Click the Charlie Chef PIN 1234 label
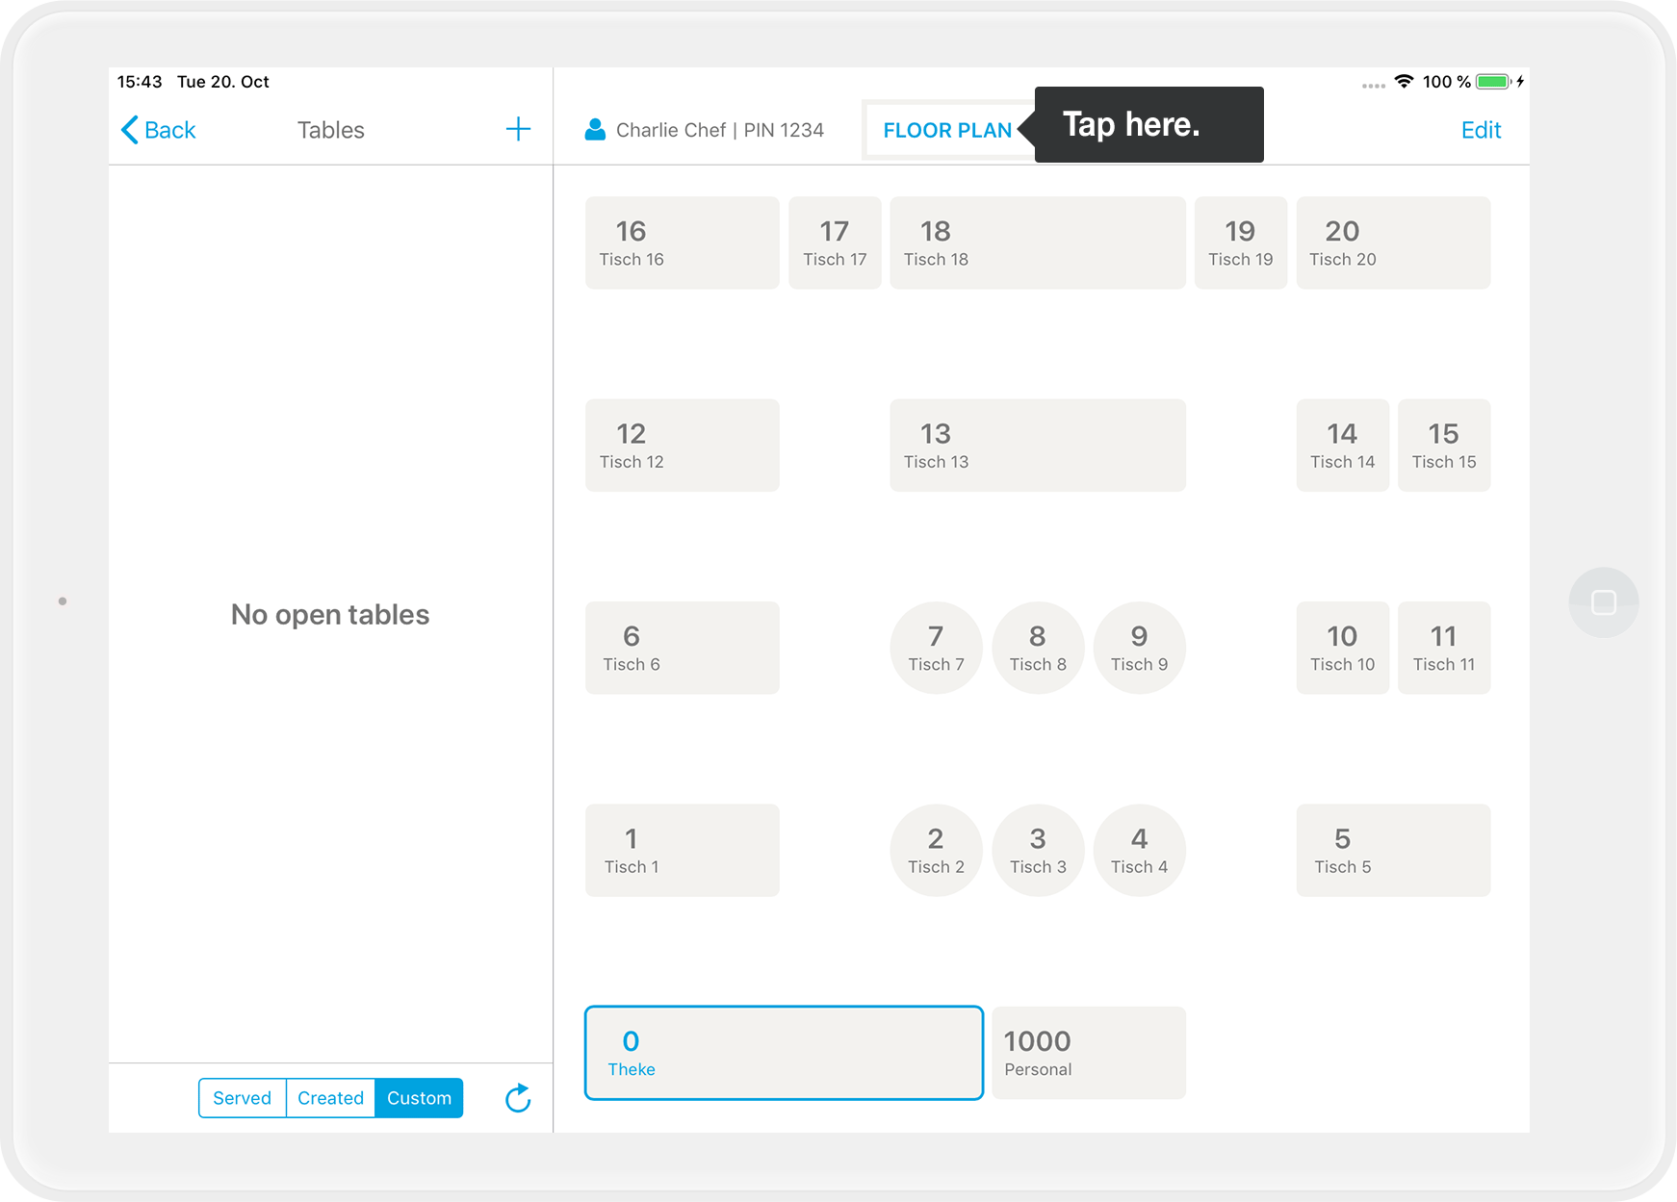The image size is (1677, 1202). (x=719, y=130)
